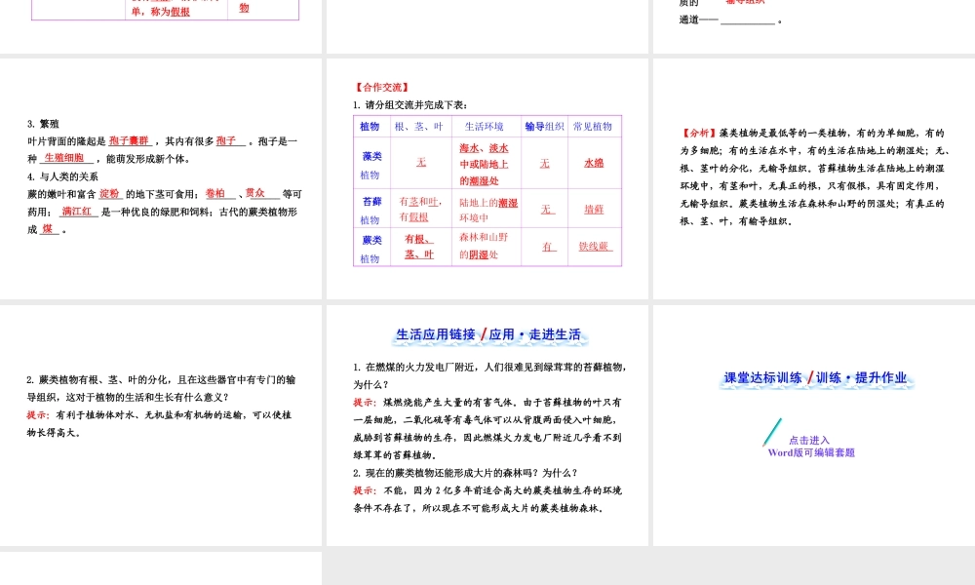Open the 【分析】藻类植物 explanation slide
This screenshot has width=975, height=585.
point(814,179)
